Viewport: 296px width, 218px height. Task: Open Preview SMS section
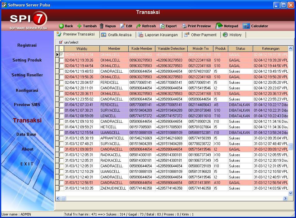(x=27, y=105)
